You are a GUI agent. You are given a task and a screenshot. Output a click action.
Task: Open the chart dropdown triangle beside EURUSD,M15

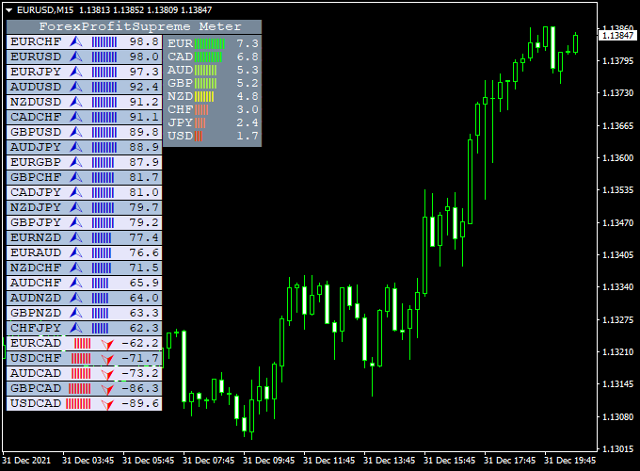[9, 10]
